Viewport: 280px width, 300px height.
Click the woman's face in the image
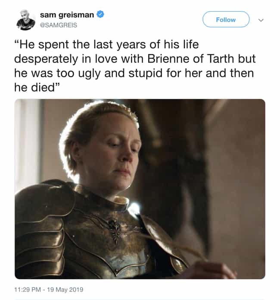tap(115, 153)
